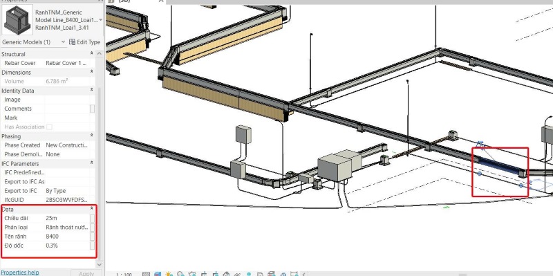Collapse the IFC Parameters section

point(92,163)
